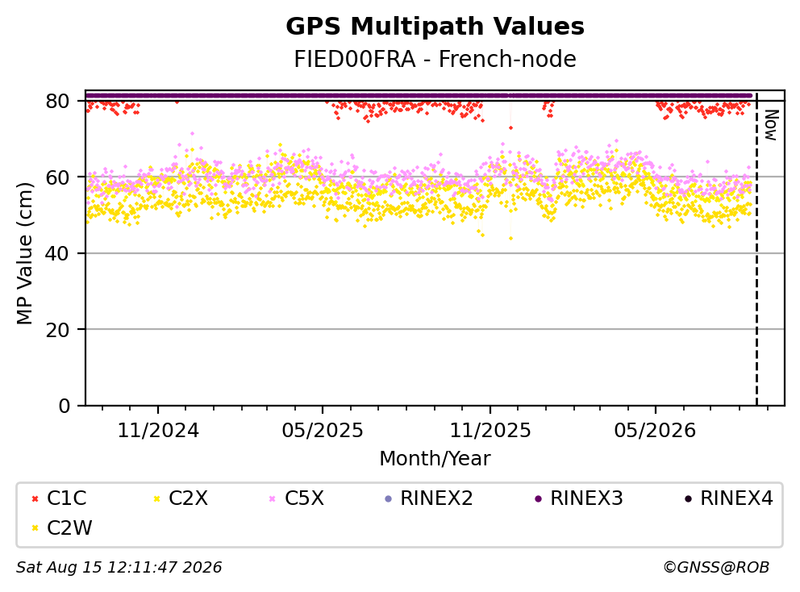Image resolution: width=800 pixels, height=592 pixels.
Task: Click the 'Now' label beside the dashed line
Action: [x=771, y=125]
